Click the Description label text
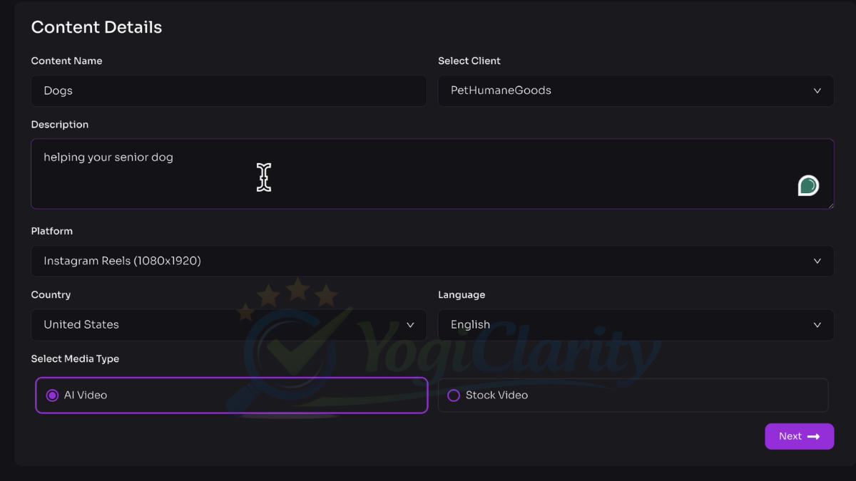This screenshot has width=856, height=481. 60,125
